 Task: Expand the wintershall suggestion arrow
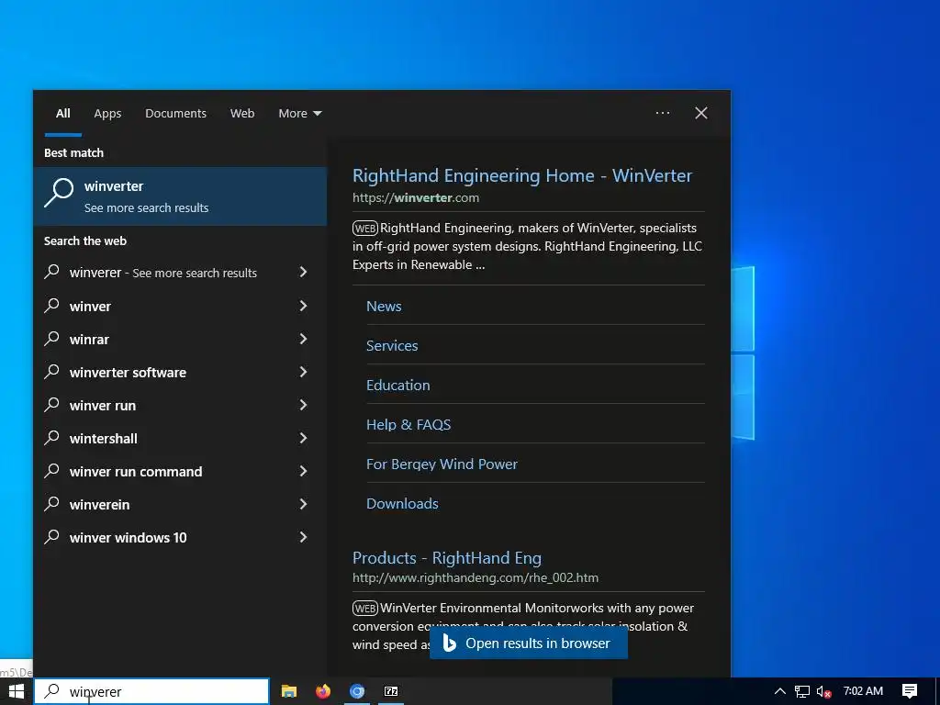pyautogui.click(x=303, y=438)
